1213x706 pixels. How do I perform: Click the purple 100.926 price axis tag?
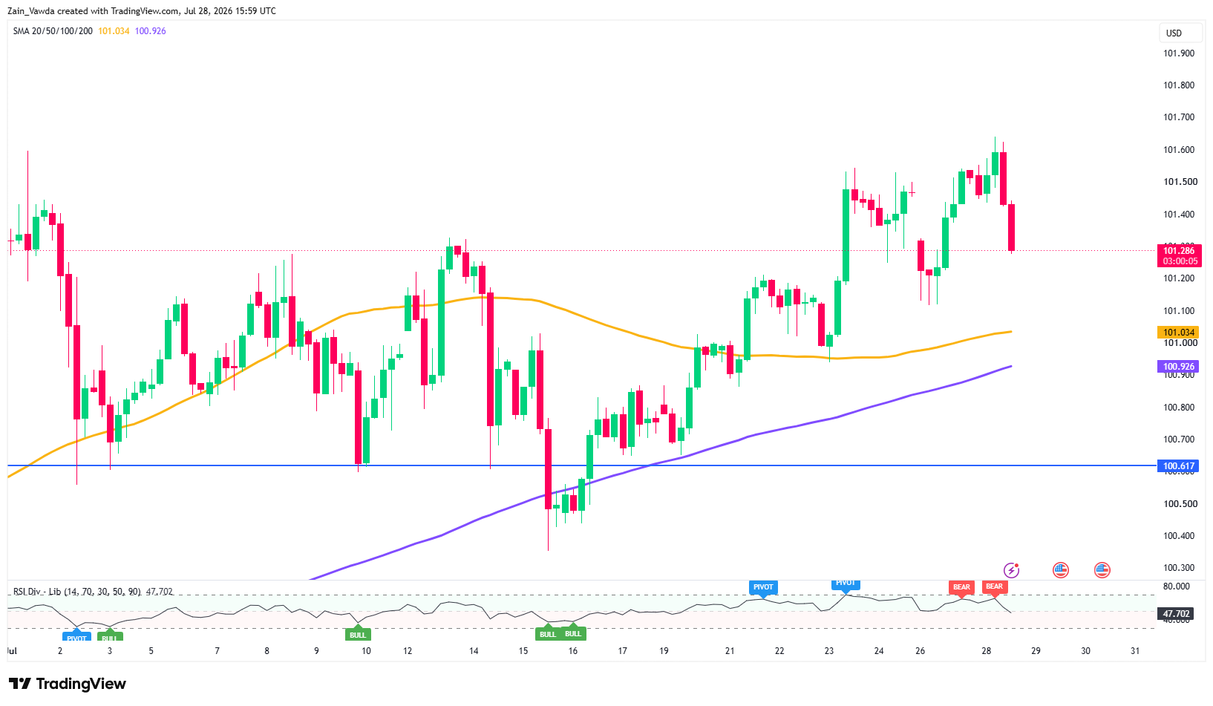pyautogui.click(x=1179, y=367)
